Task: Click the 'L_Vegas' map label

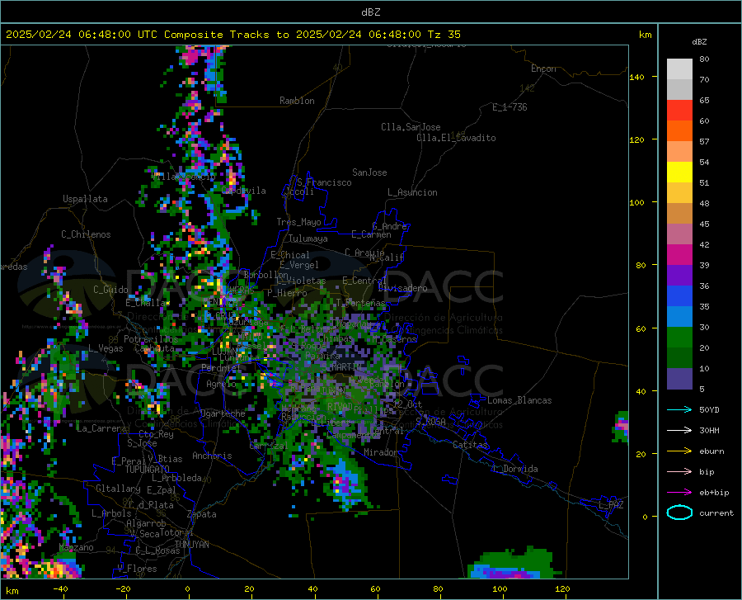Action: coord(106,348)
